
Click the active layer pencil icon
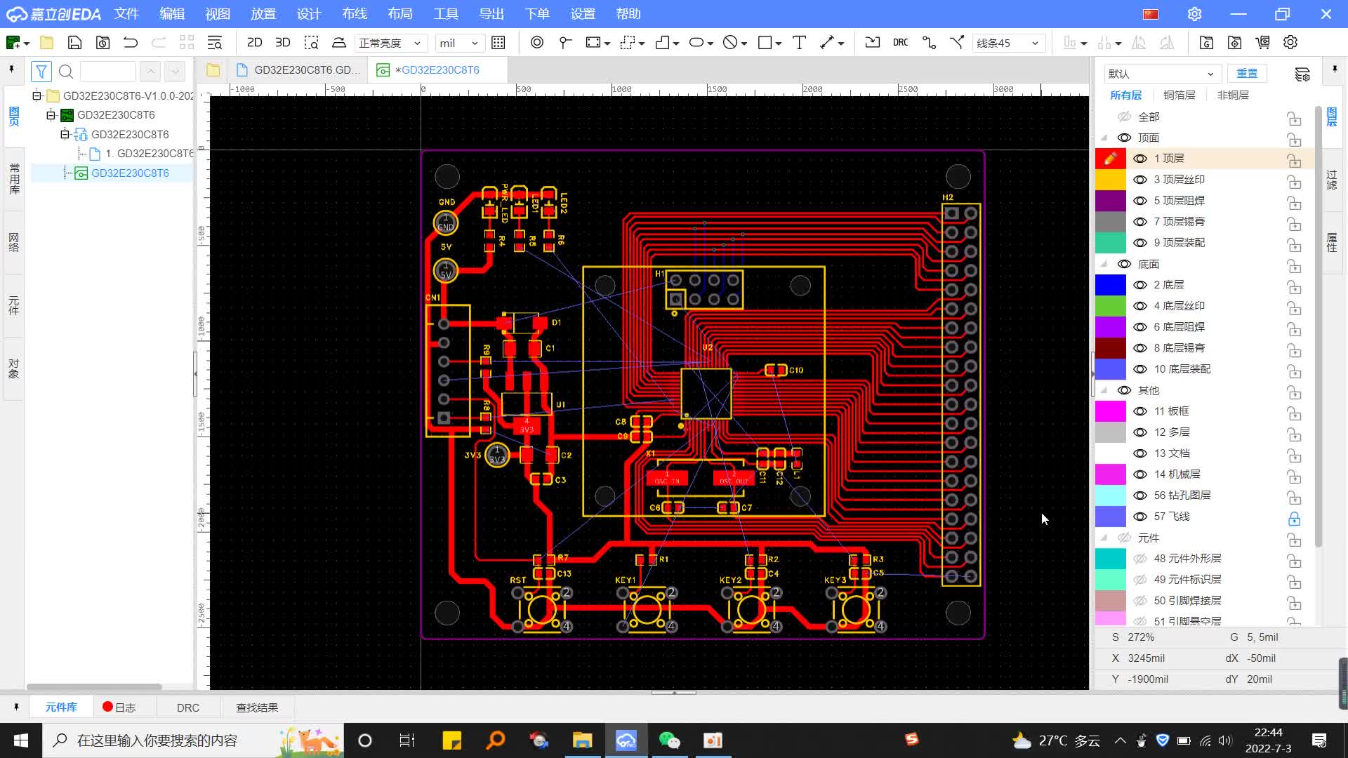pyautogui.click(x=1111, y=159)
